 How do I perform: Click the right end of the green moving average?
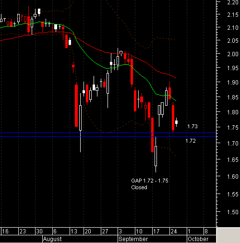pyautogui.click(x=176, y=100)
